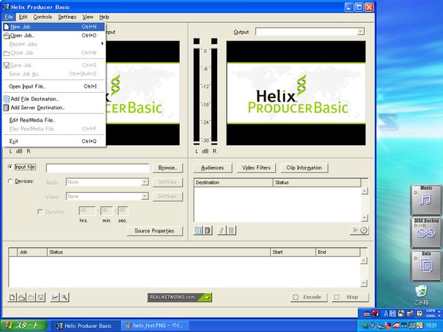Expand the Recent Jobs submenu
Viewport: 443px width, 332px height.
(54, 44)
